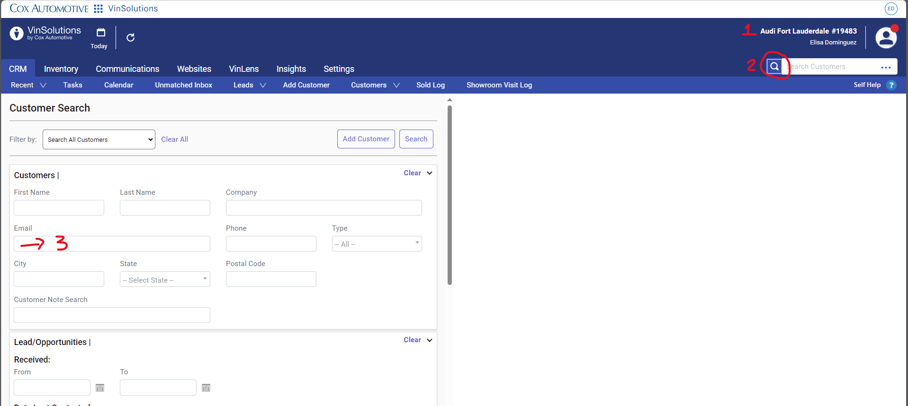Open the user profile avatar
908x406 pixels.
pyautogui.click(x=886, y=38)
